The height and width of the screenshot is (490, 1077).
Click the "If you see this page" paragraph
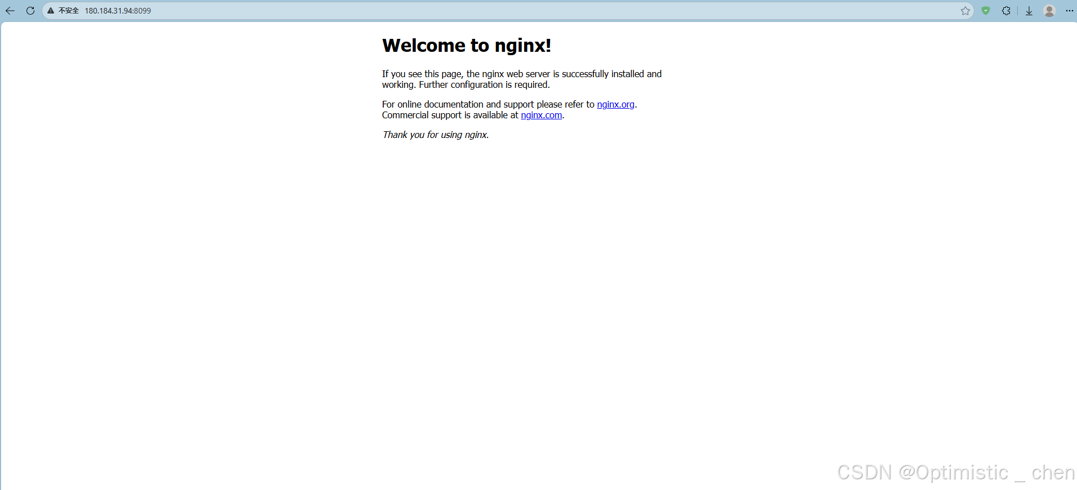click(x=521, y=74)
